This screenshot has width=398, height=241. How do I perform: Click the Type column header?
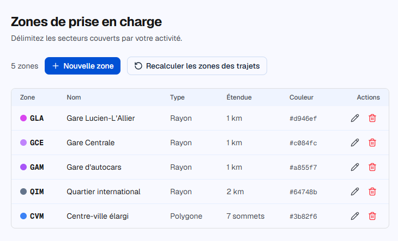click(x=177, y=97)
